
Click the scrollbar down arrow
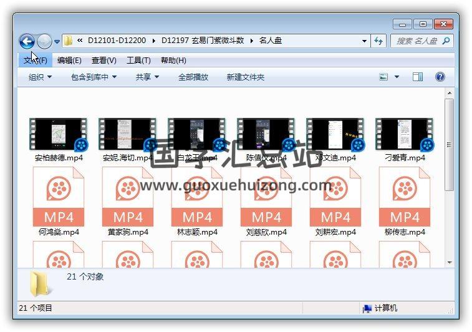tap(450, 262)
